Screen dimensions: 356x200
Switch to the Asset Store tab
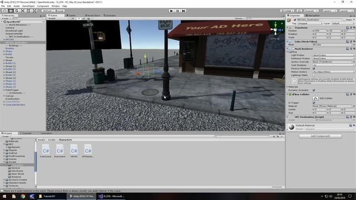tap(93, 16)
